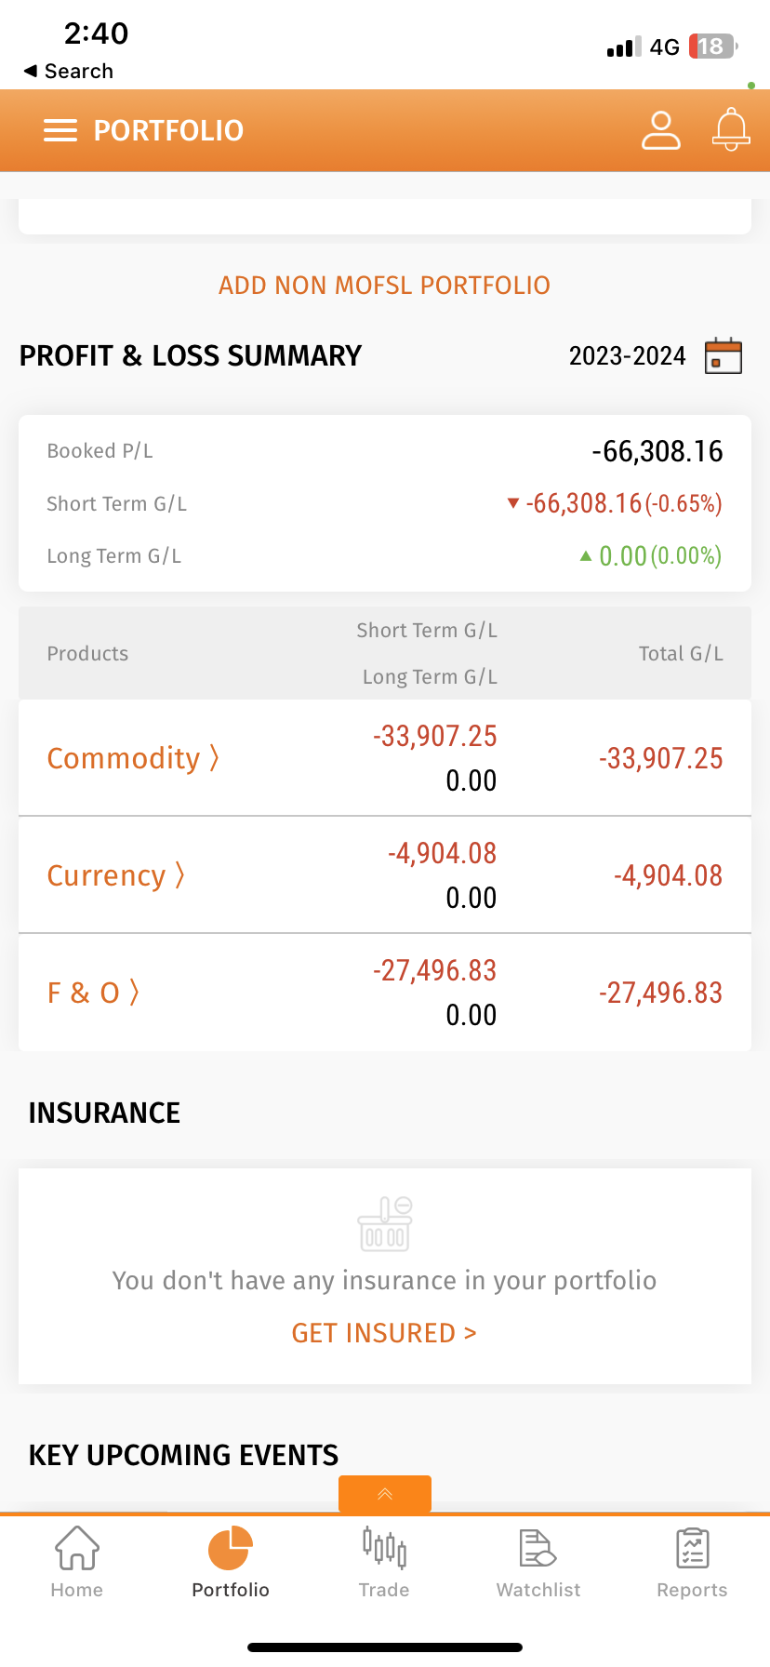Open the financial year calendar picker
Screen dimensions: 770x1667
[x=724, y=356]
